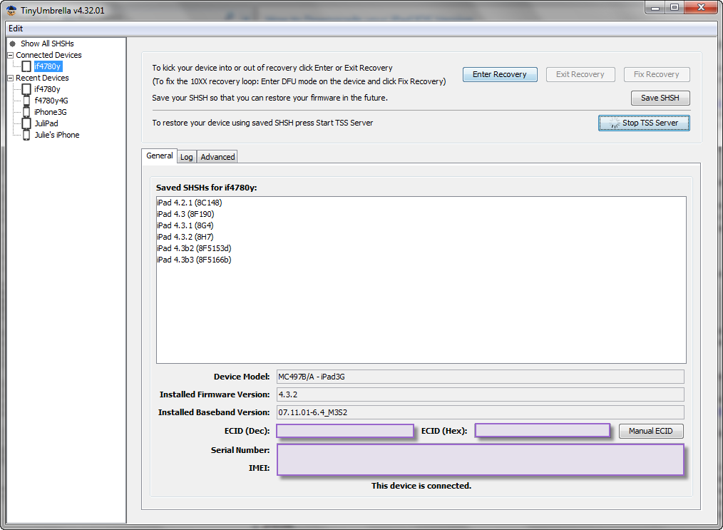Close the TinyUmbrella window
Image resolution: width=723 pixels, height=530 pixels.
(x=702, y=7)
